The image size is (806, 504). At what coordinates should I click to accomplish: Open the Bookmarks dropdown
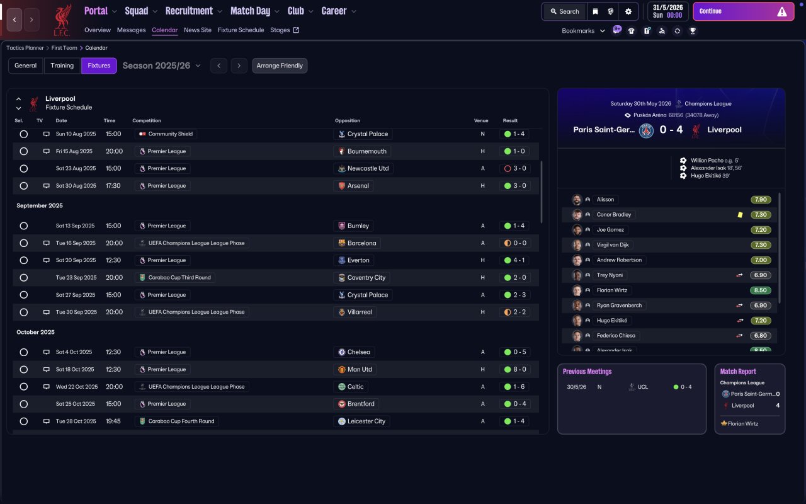pos(584,31)
